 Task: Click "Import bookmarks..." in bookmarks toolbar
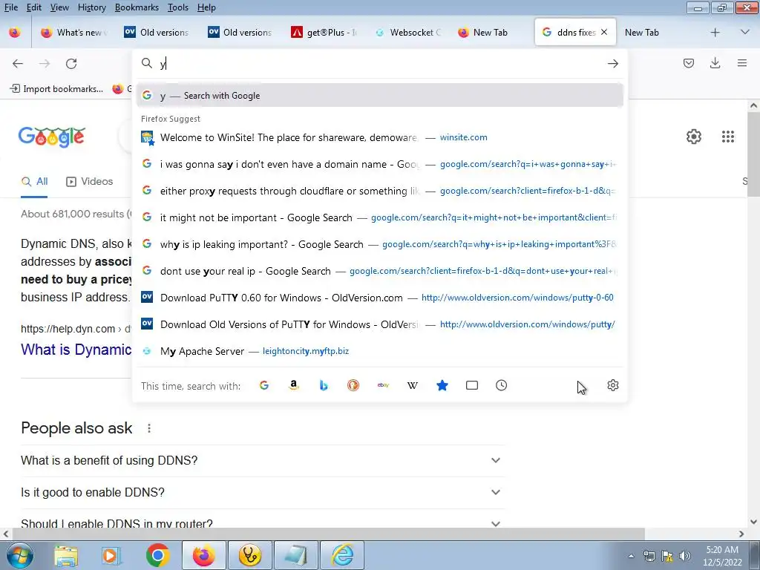(x=56, y=89)
